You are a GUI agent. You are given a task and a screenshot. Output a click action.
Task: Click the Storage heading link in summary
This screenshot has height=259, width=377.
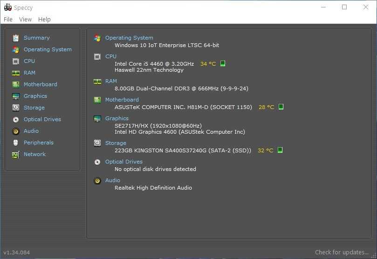pyautogui.click(x=116, y=143)
